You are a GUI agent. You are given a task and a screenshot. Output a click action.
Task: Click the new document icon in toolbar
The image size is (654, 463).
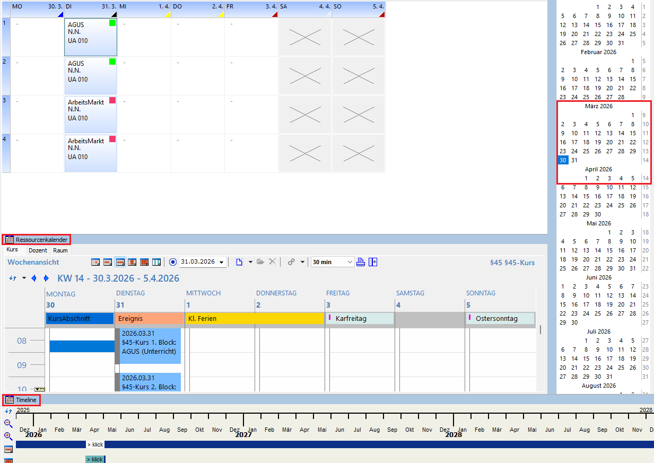(x=239, y=262)
